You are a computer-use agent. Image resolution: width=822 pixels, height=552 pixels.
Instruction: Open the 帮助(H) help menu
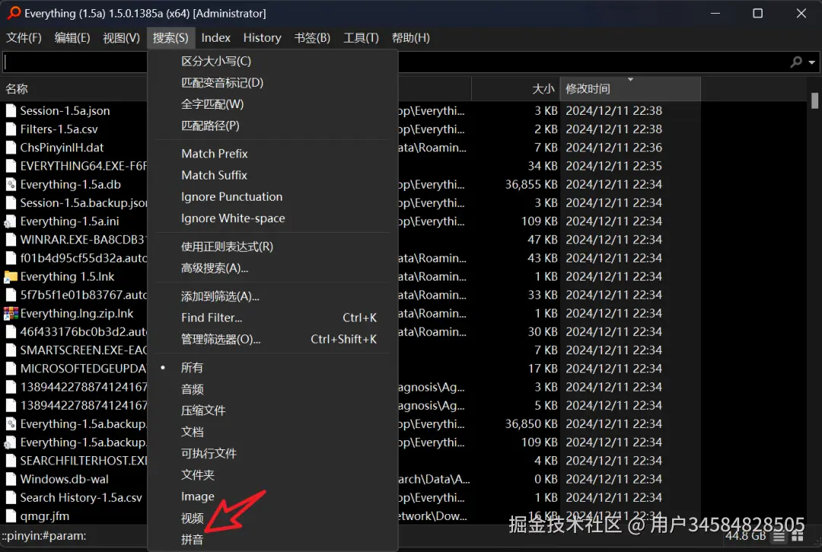pyautogui.click(x=410, y=38)
